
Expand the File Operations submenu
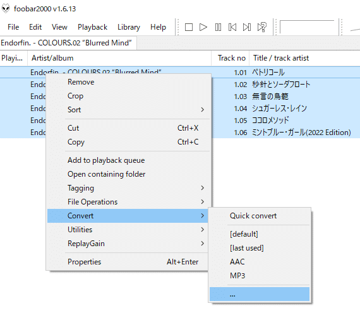129,202
